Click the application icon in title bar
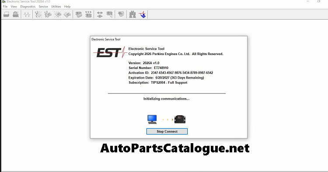This screenshot has height=172, width=328. point(3,1)
